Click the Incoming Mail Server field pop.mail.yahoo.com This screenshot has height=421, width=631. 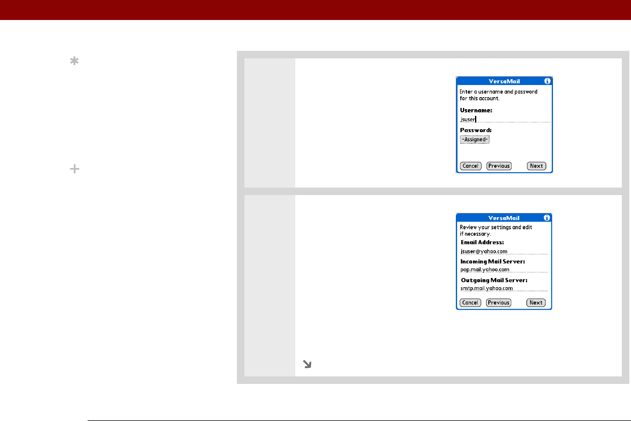[x=504, y=270]
